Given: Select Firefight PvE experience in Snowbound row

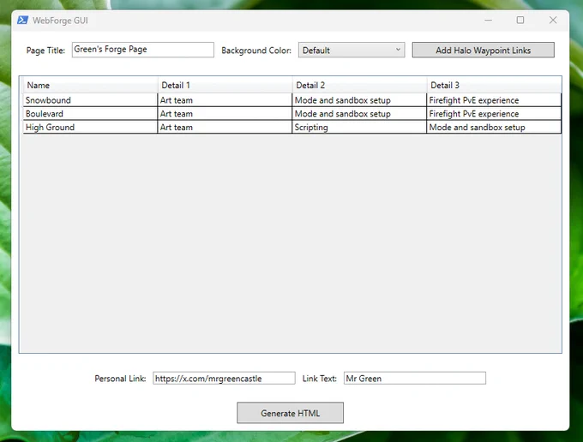Looking at the screenshot, I should [x=494, y=100].
